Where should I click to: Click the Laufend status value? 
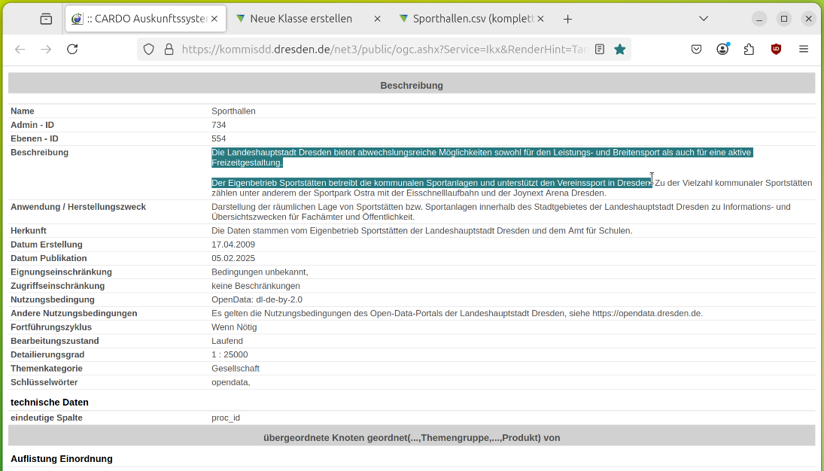pyautogui.click(x=227, y=341)
